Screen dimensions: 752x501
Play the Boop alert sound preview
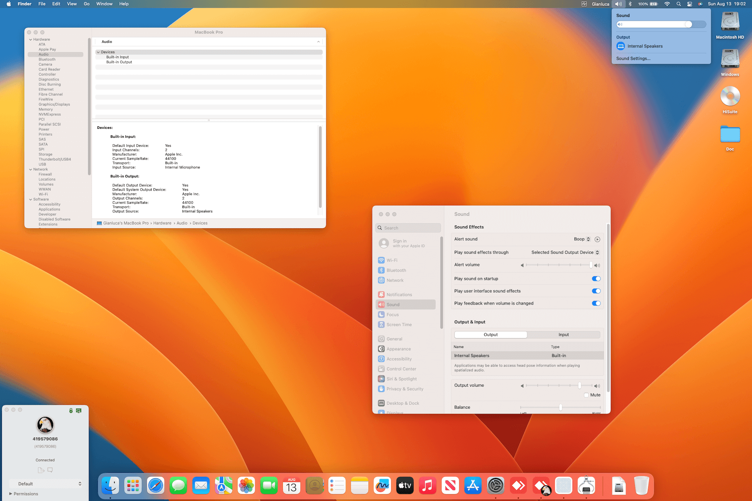[x=597, y=239]
